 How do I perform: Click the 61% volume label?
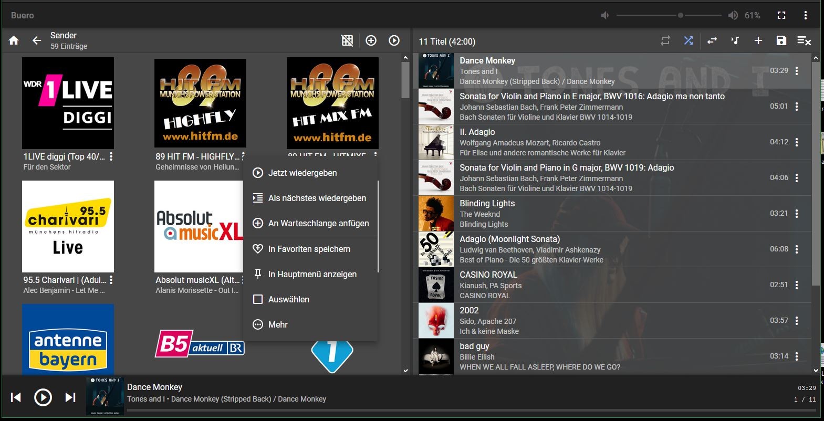point(752,15)
